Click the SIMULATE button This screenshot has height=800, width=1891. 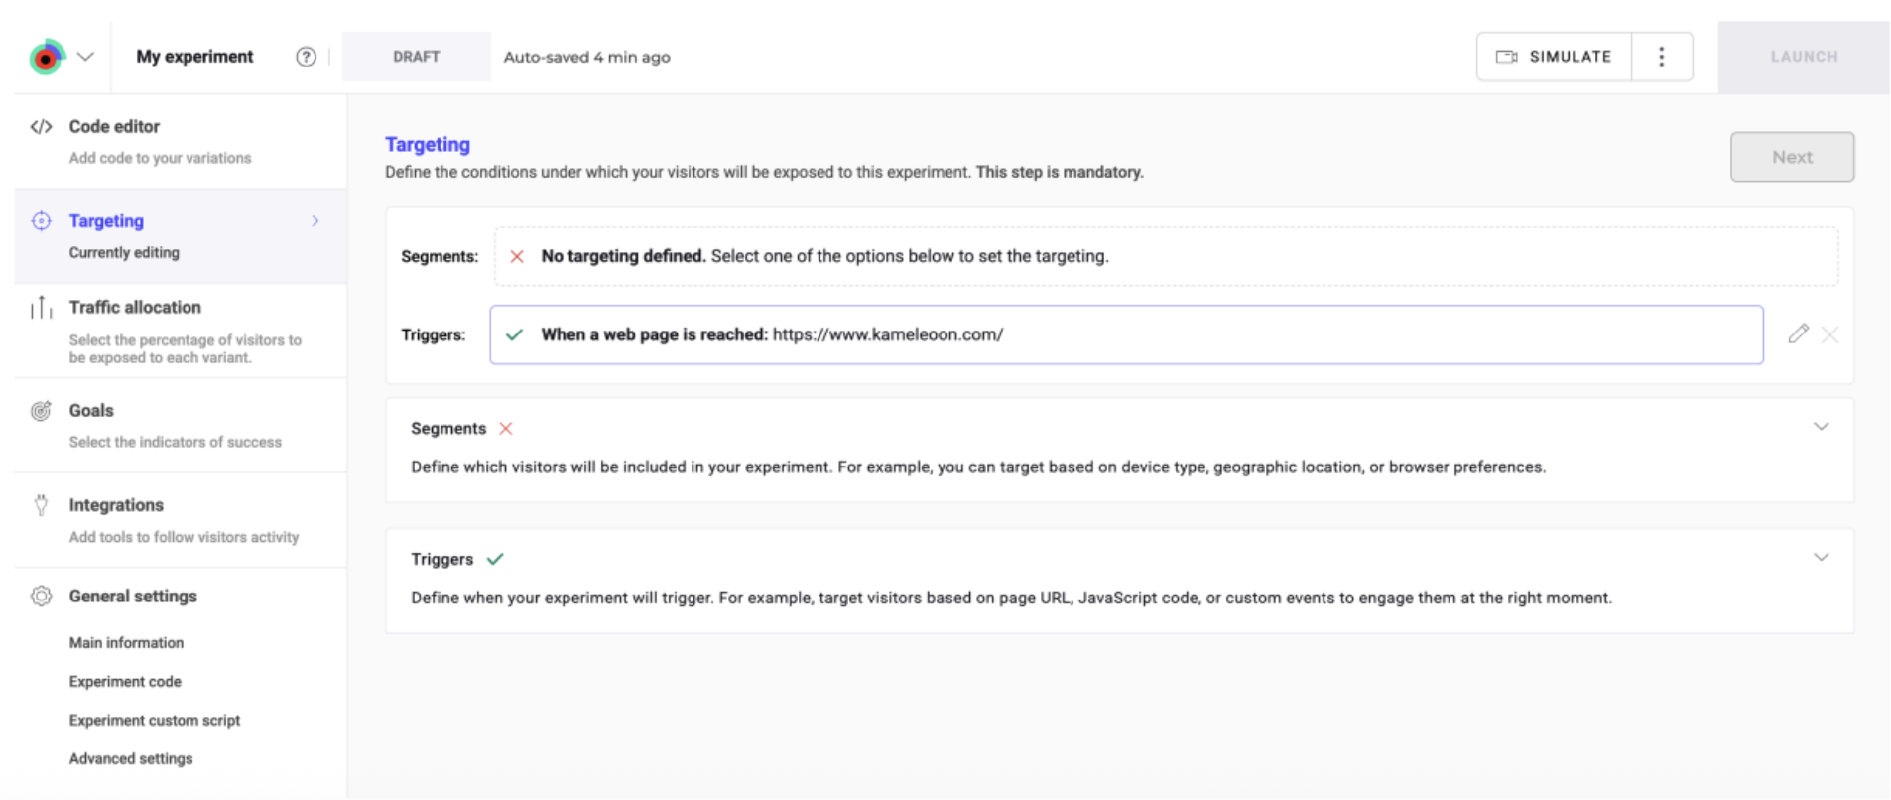(x=1554, y=57)
